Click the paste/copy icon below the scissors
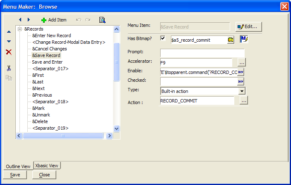This screenshot has width=291, height=185. 9,78
